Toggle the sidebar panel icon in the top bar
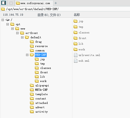 (4, 3)
